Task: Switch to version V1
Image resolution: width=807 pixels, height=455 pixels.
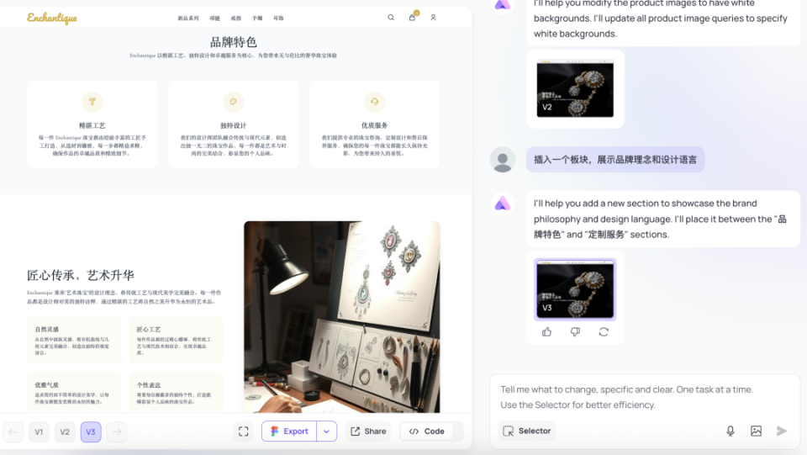Action: click(39, 431)
